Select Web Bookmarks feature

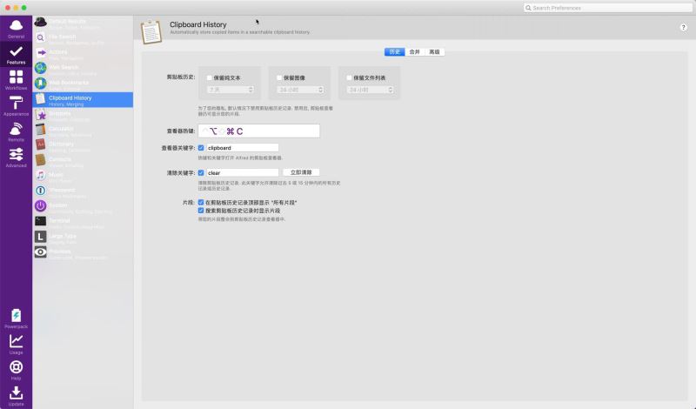click(83, 84)
